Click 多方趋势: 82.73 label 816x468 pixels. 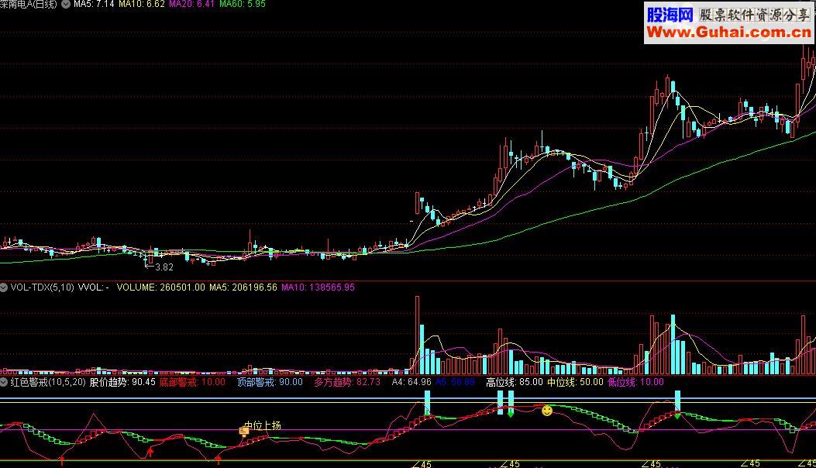click(x=347, y=382)
